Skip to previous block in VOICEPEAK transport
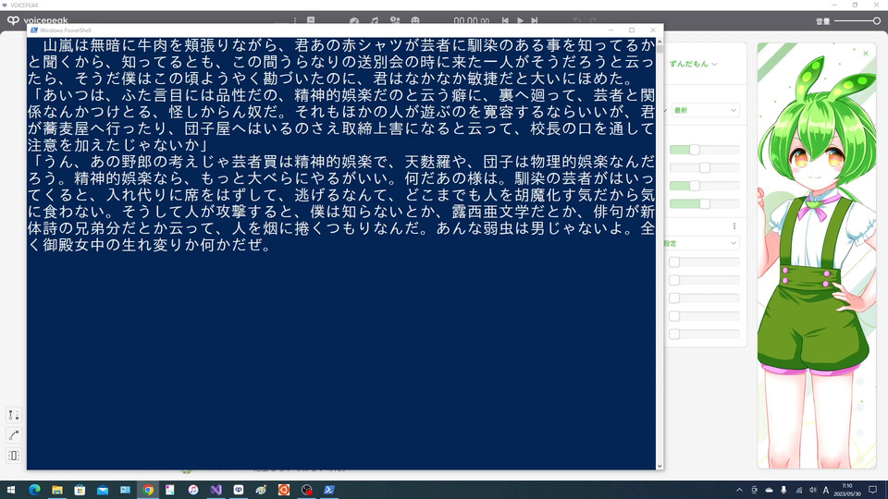 (x=505, y=21)
